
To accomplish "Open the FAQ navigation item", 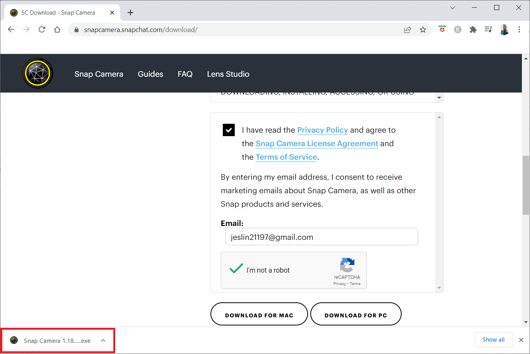I will click(185, 74).
